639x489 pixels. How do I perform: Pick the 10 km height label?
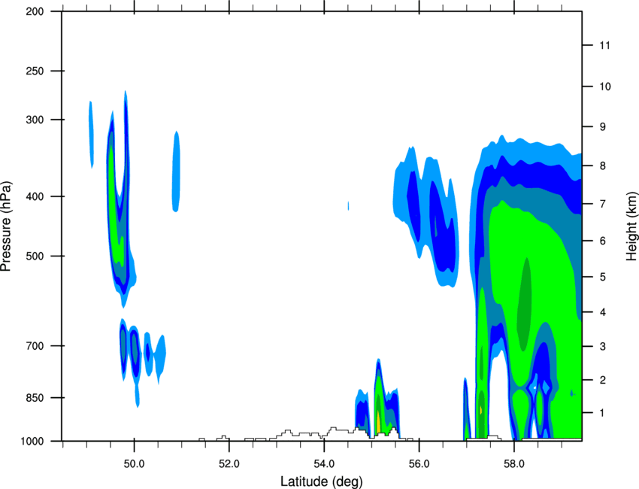pos(605,87)
